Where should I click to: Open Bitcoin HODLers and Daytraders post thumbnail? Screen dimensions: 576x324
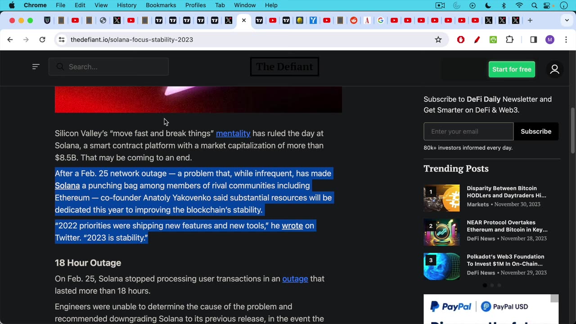pyautogui.click(x=442, y=198)
